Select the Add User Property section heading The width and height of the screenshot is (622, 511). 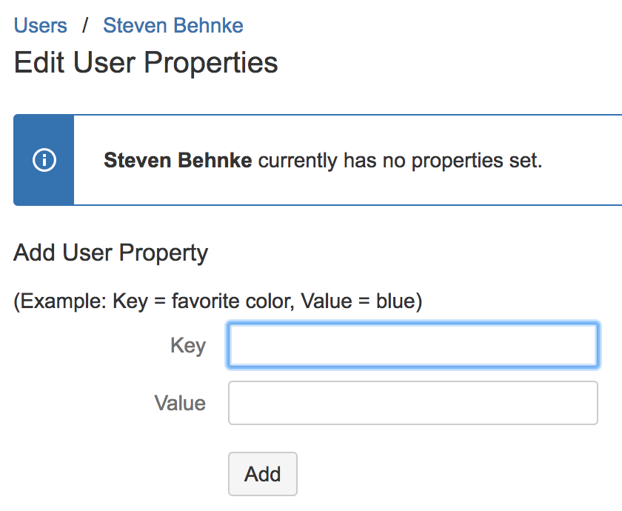(110, 253)
